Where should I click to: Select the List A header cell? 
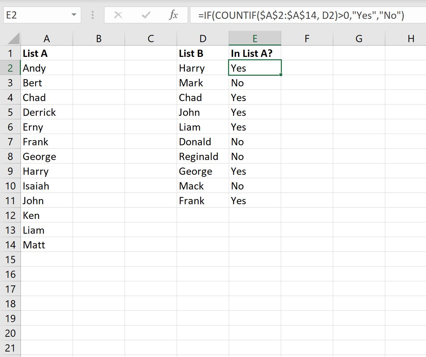pos(47,53)
